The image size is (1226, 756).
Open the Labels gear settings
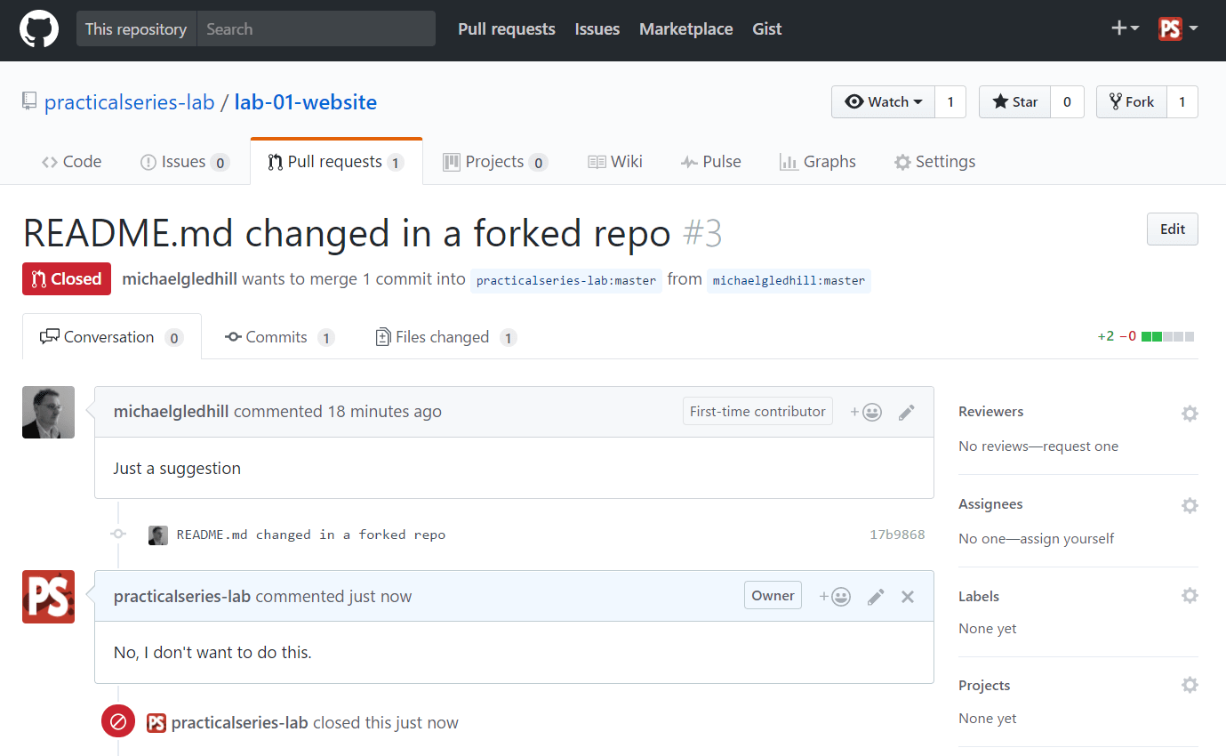pos(1190,596)
